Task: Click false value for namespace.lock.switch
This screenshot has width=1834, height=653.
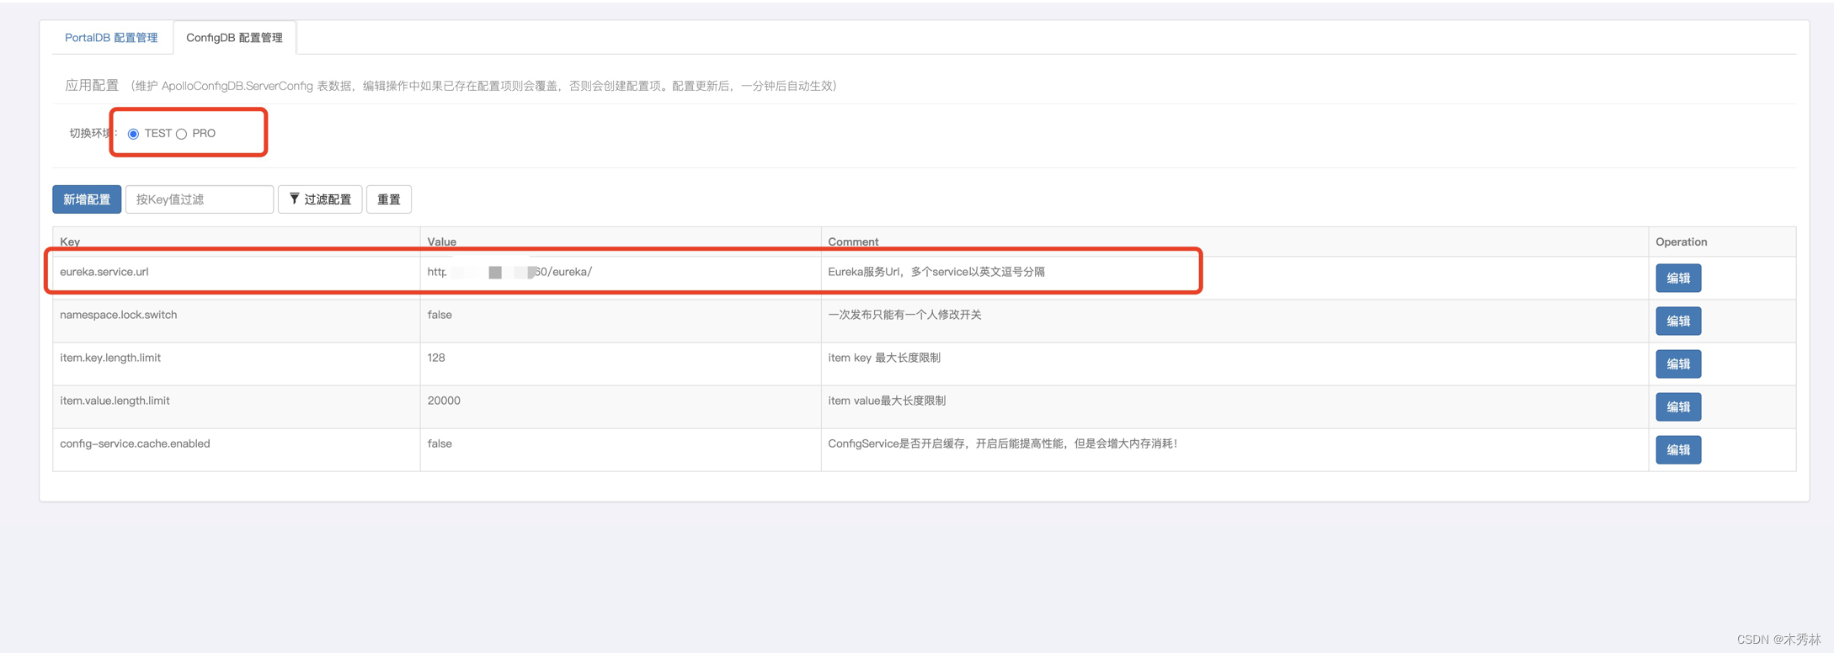Action: [621, 321]
